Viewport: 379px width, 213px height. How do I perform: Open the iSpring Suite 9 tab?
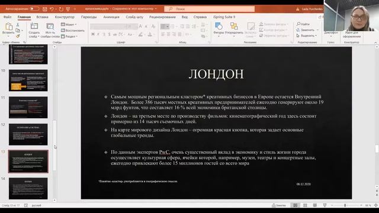click(x=224, y=17)
